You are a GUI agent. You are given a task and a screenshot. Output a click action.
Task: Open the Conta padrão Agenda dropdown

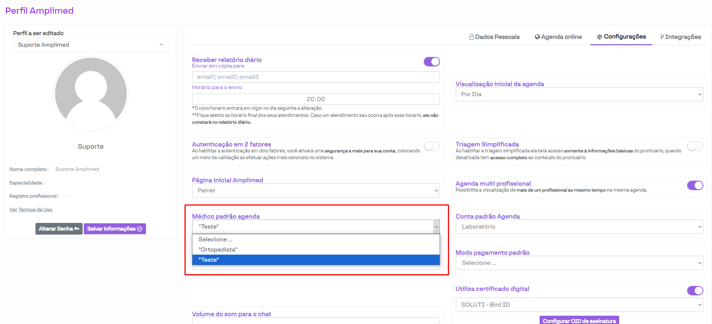(579, 227)
